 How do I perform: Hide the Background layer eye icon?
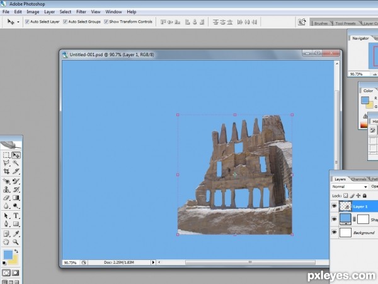pos(334,232)
